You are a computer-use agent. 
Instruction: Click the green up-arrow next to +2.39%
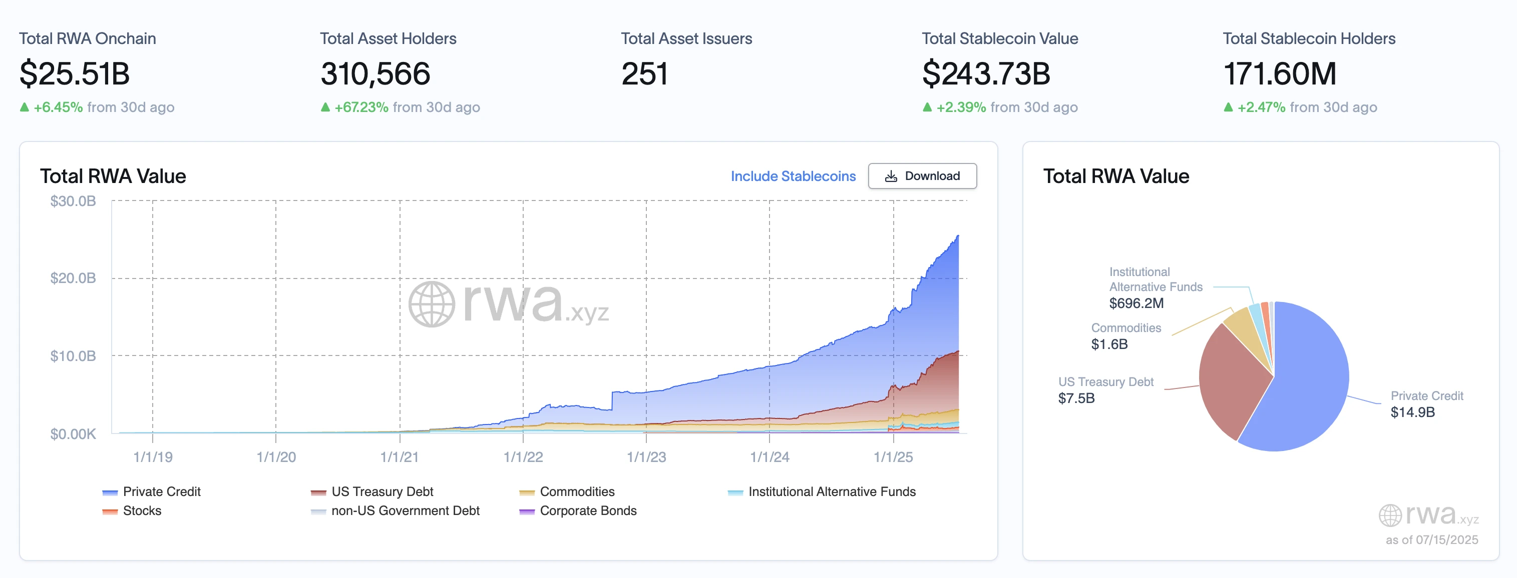coord(927,107)
